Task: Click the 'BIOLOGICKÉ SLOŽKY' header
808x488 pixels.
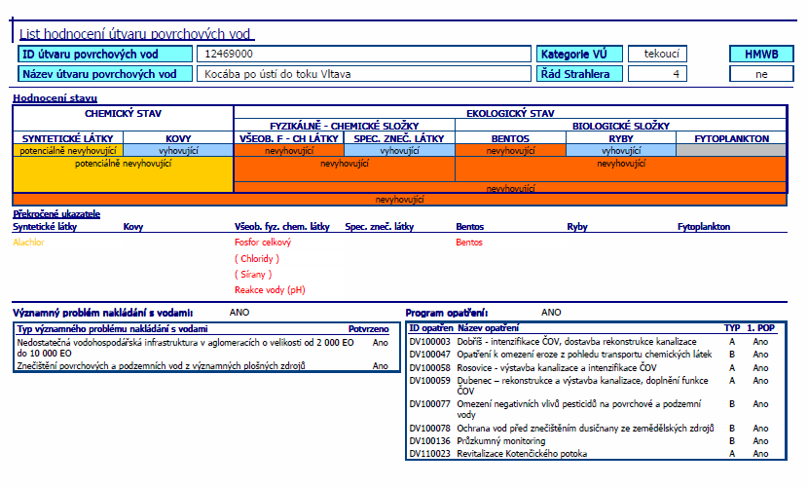Action: [621, 126]
